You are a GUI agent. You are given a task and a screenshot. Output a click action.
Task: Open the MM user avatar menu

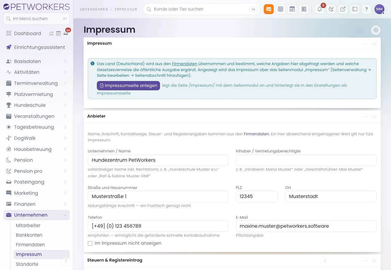379,9
